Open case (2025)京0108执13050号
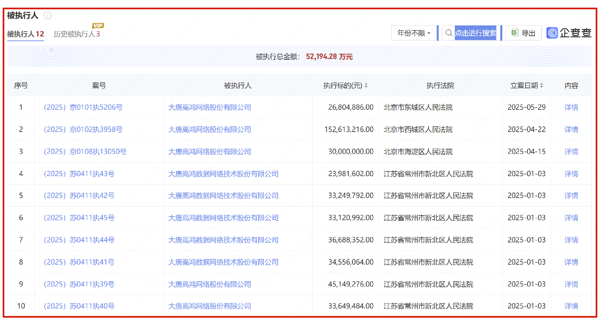Screen dimensions: 599x320 pos(85,152)
